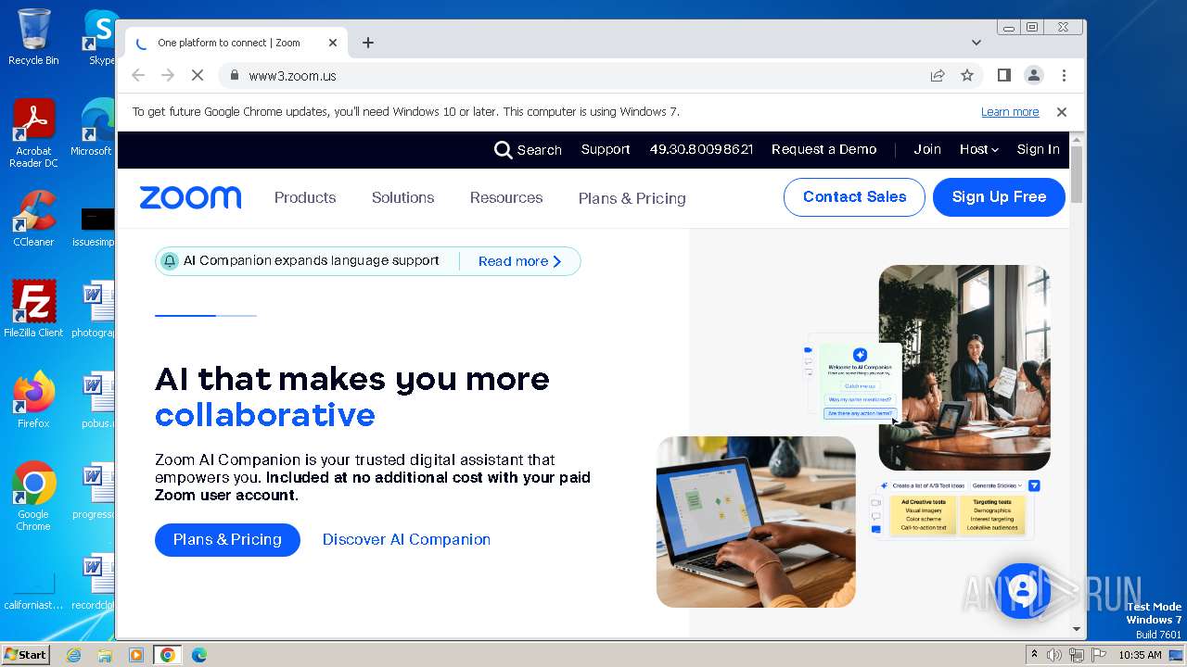The width and height of the screenshot is (1187, 667).
Task: Expand the Host dropdown
Action: pos(978,149)
